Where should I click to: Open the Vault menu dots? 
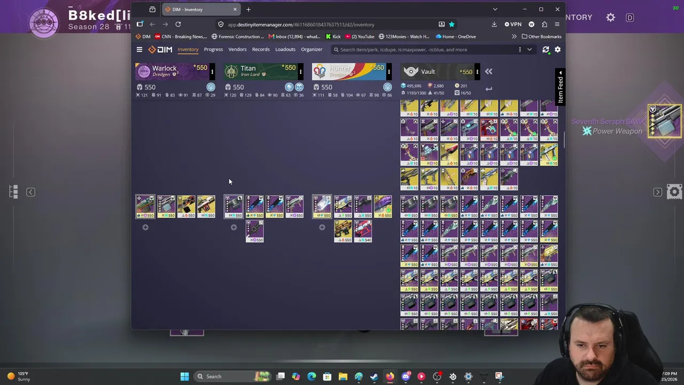coord(477,72)
